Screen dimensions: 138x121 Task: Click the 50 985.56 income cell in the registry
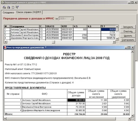tap(76, 111)
